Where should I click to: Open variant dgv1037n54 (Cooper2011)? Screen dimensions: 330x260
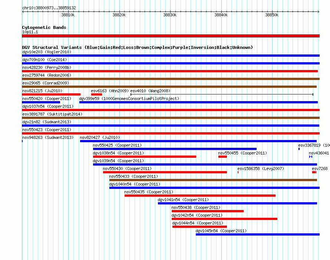(48, 106)
